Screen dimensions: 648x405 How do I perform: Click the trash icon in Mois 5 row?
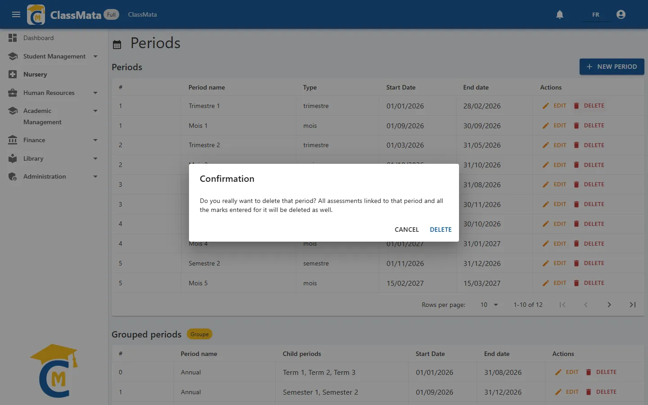[576, 283]
